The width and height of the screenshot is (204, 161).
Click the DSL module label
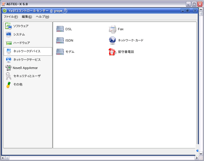pos(69,29)
